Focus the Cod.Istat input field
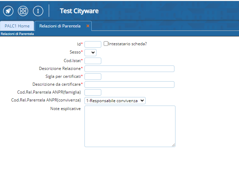Screen dimensions: 239x169 [93, 61]
